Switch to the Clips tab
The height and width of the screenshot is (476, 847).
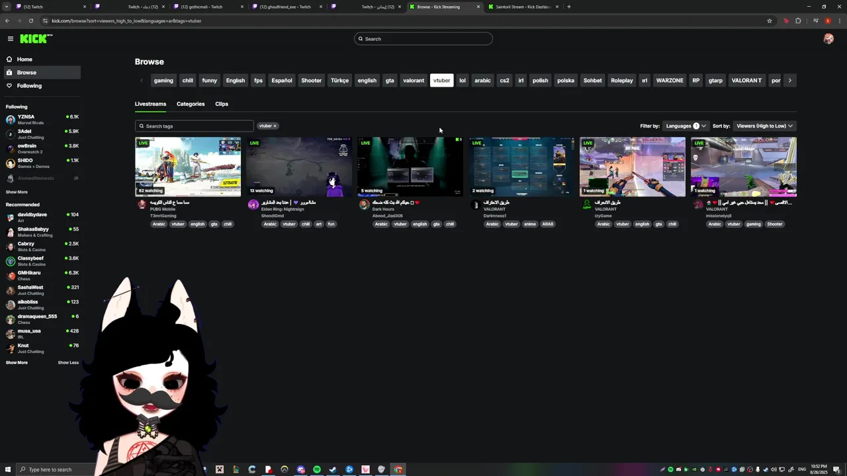point(222,104)
